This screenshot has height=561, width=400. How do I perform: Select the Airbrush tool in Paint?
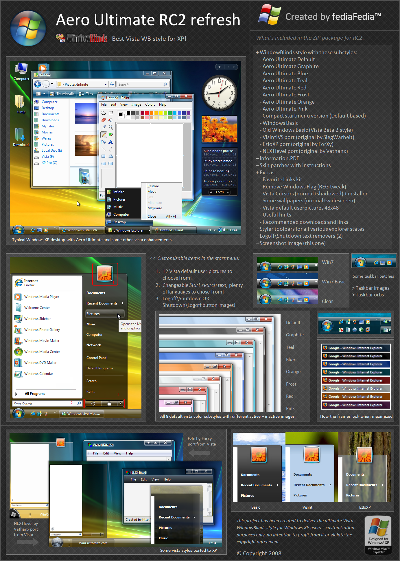[104, 142]
